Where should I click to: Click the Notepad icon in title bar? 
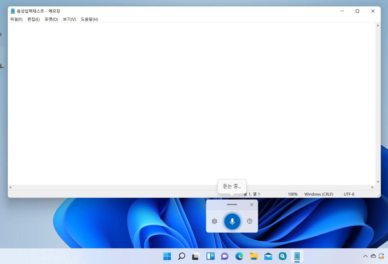(13, 11)
